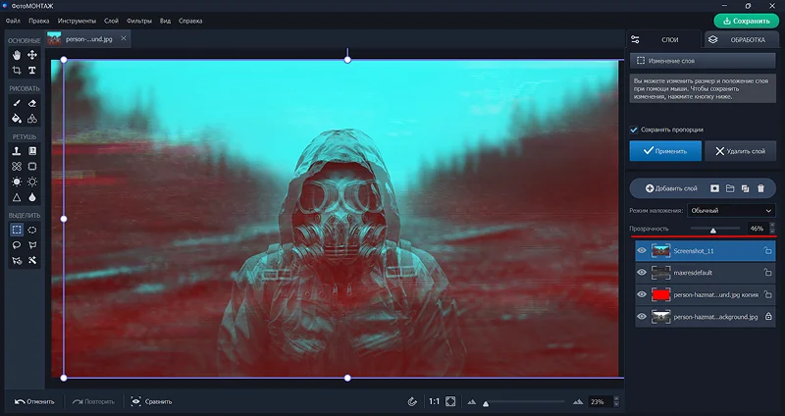Select the Lasso selection tool
785x416 pixels.
pyautogui.click(x=17, y=245)
